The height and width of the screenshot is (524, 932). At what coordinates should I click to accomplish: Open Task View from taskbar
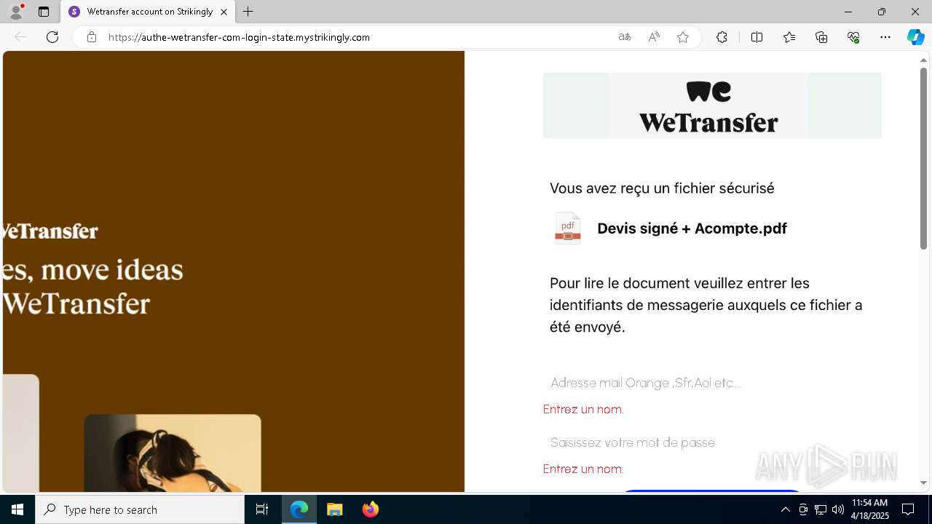(262, 509)
